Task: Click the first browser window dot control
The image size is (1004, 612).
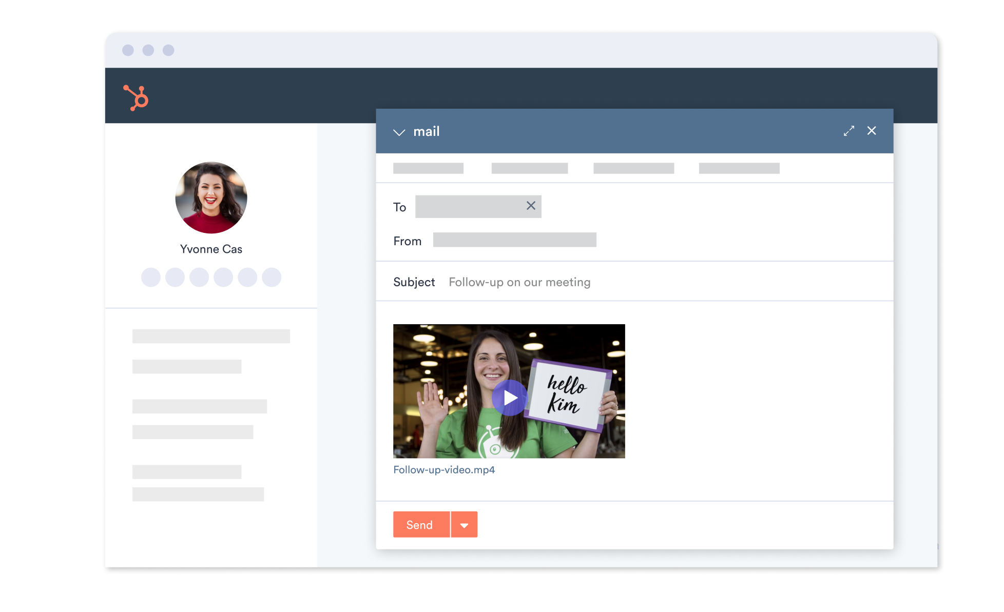Action: (x=128, y=50)
